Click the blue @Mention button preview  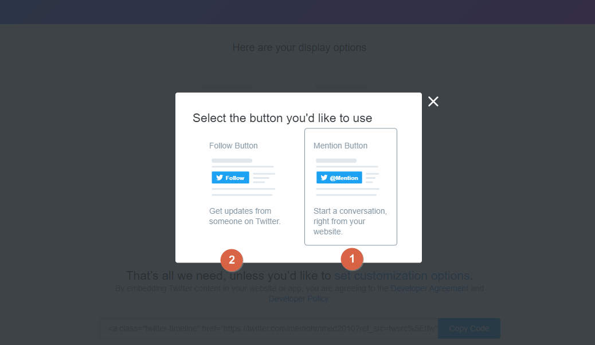coord(339,178)
